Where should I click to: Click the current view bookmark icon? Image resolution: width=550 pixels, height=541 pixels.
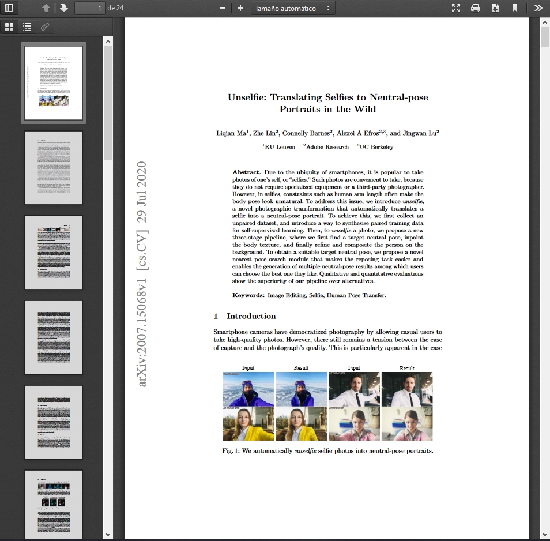(515, 8)
